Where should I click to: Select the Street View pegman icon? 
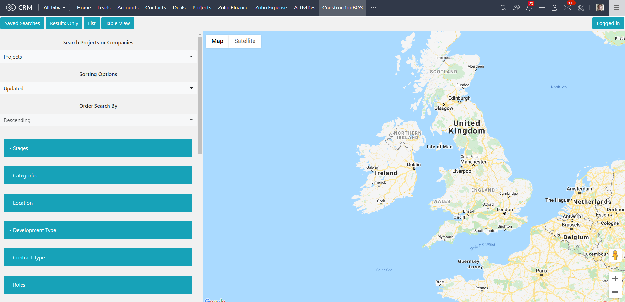[x=615, y=255]
